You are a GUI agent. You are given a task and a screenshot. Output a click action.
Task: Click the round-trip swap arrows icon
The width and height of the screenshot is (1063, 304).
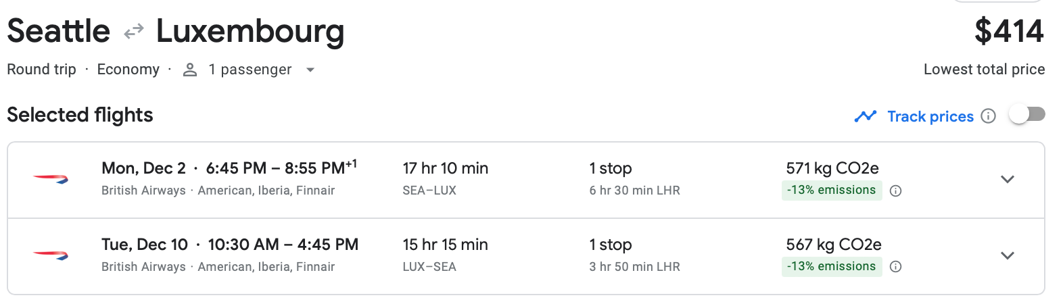pos(133,31)
